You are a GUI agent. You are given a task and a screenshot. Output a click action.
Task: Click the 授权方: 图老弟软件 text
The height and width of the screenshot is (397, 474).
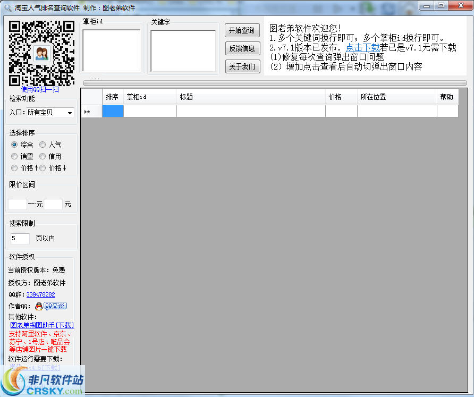(37, 283)
